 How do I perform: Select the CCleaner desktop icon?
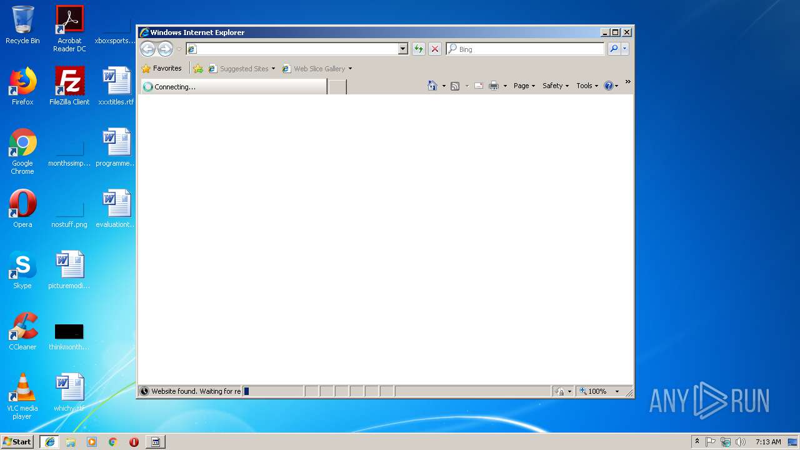[x=22, y=331]
